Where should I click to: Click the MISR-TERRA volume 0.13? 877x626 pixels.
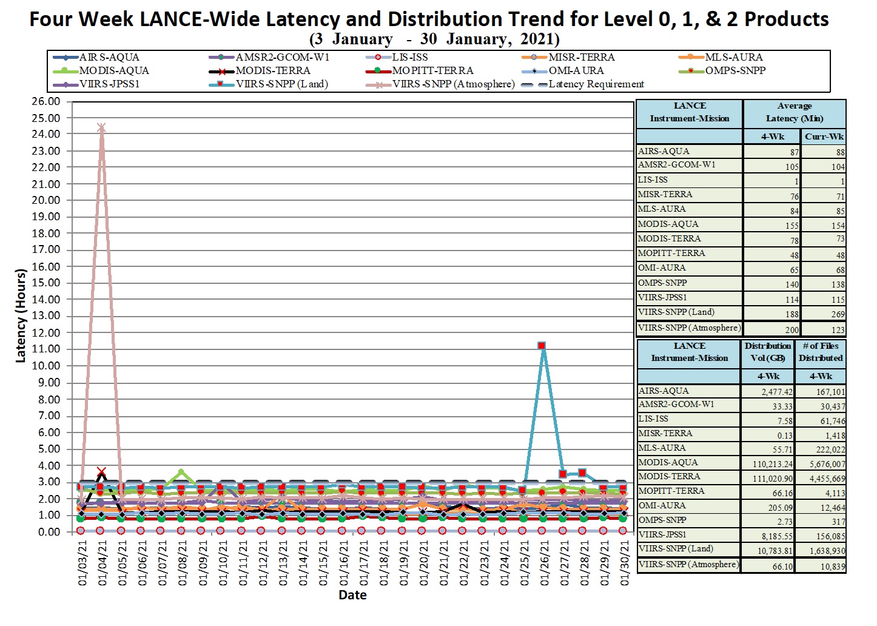785,436
